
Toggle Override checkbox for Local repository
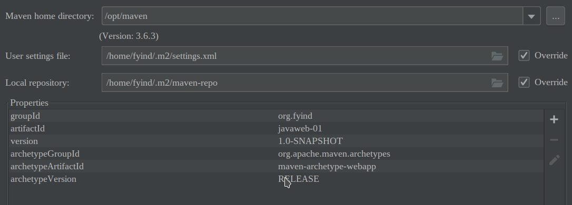524,83
